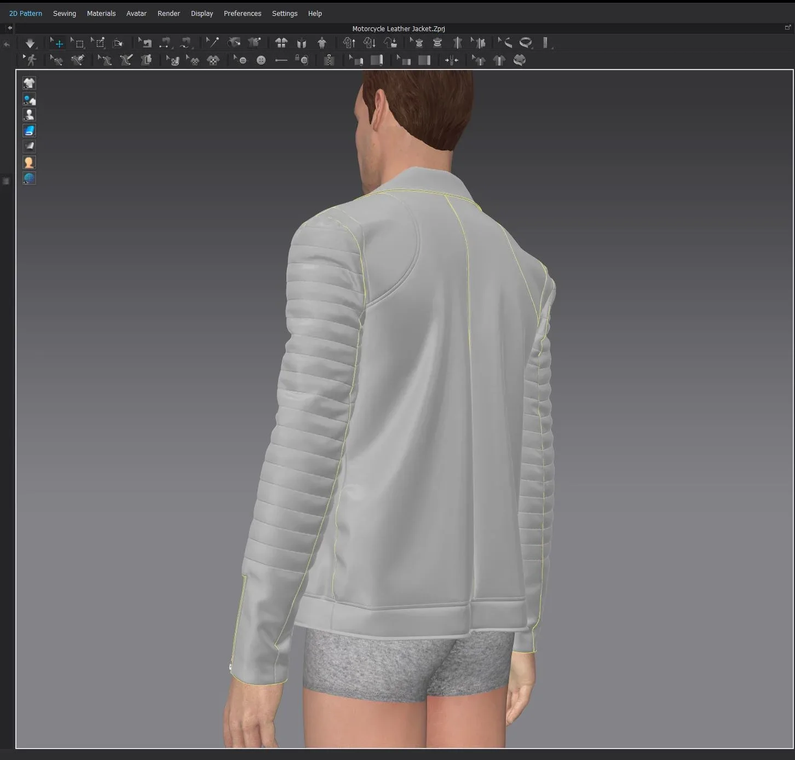Toggle the orange avatar skin render style
The width and height of the screenshot is (795, 760).
29,162
